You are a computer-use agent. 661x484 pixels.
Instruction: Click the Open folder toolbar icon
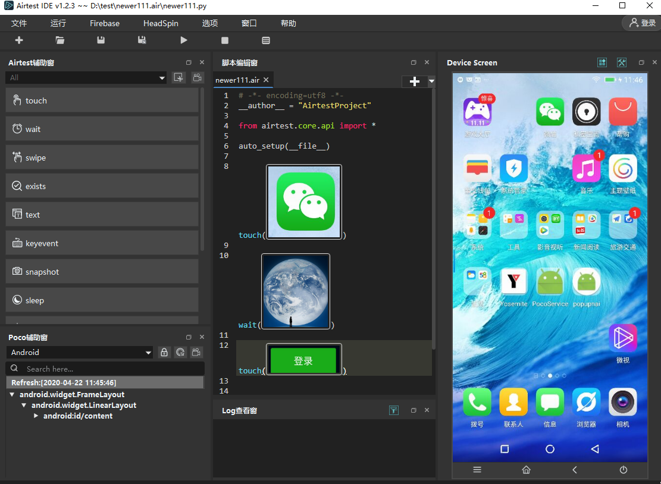[60, 40]
